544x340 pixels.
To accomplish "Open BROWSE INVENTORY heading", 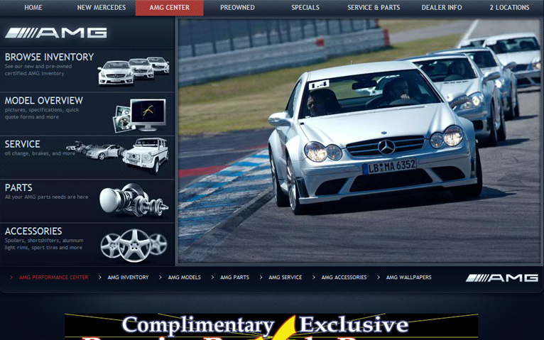I will [49, 57].
